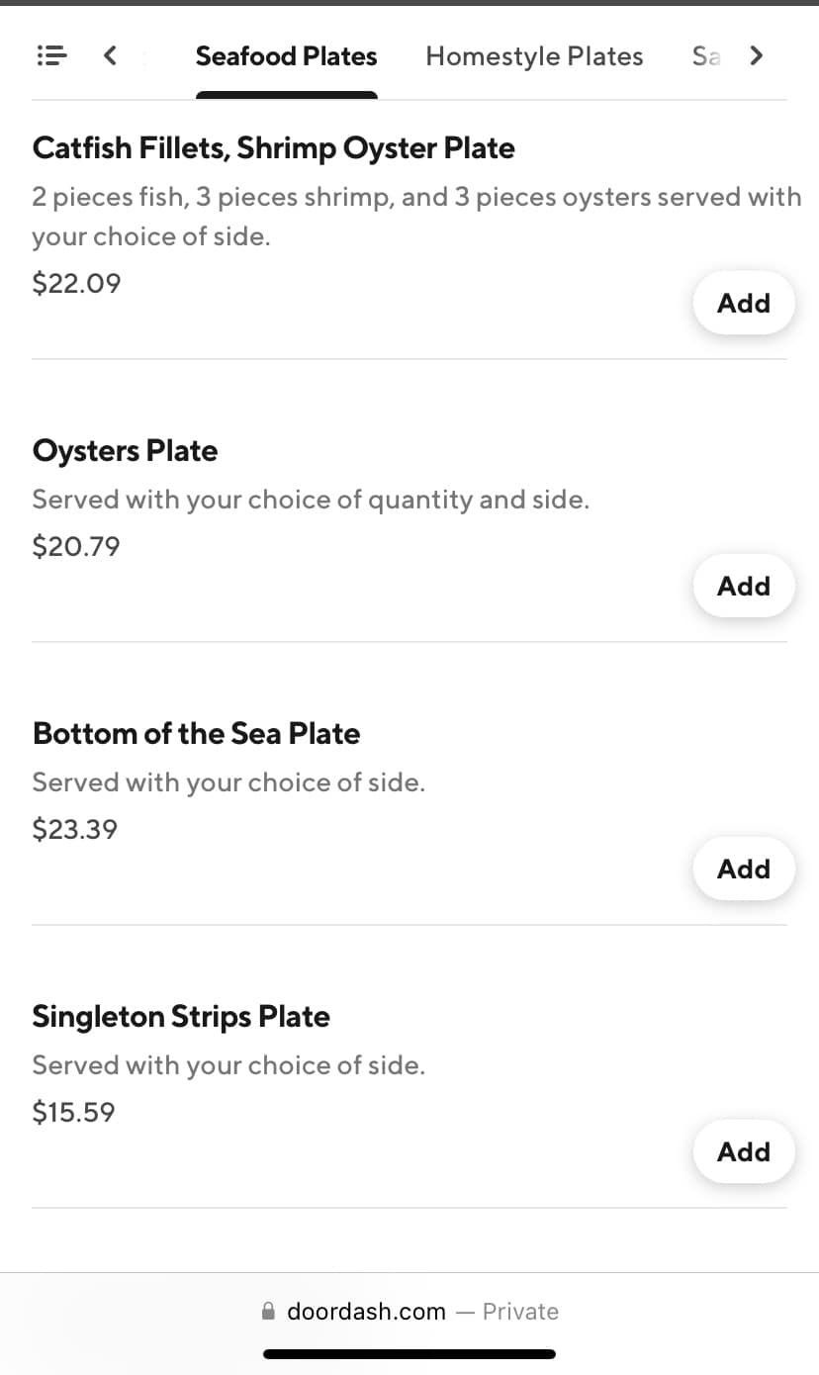Switch to the Homestyle Plates tab
The image size is (819, 1375).
pyautogui.click(x=534, y=56)
